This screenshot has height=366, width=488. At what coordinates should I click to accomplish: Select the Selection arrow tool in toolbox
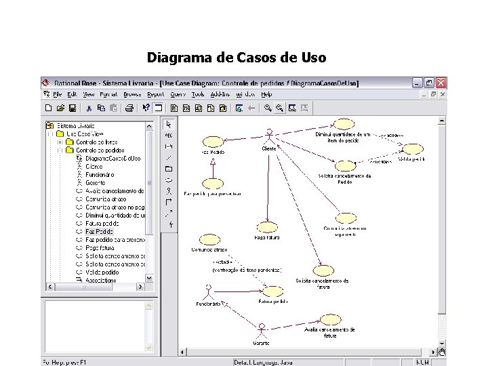[169, 124]
